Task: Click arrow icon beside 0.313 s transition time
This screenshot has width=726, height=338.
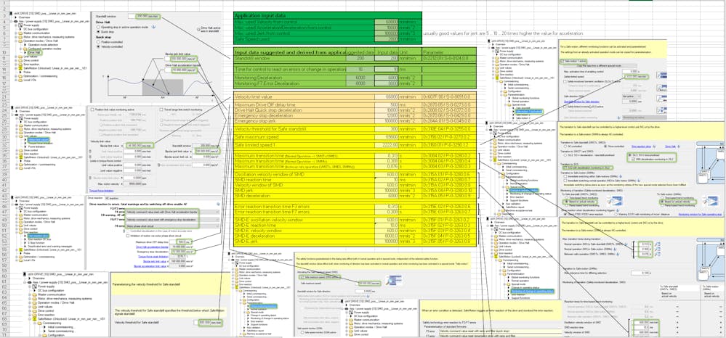Action: coord(658,244)
